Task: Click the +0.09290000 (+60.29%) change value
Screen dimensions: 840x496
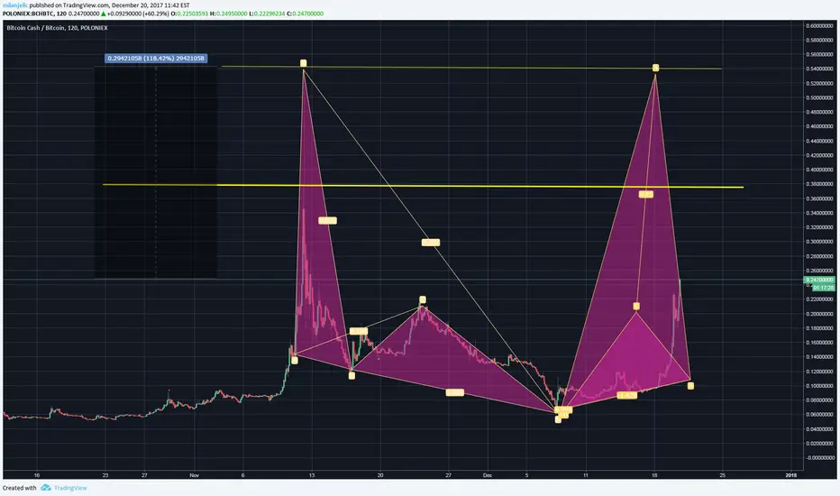Action: 138,14
